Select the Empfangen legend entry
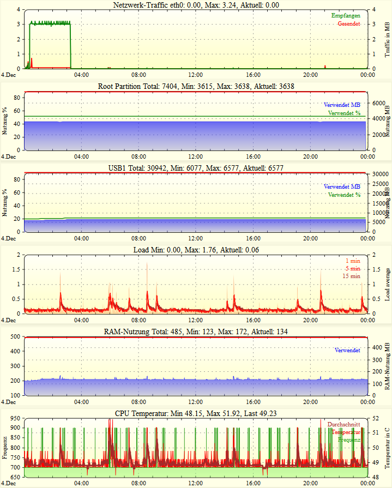Screen dimensions: 392x488 pos(346,16)
